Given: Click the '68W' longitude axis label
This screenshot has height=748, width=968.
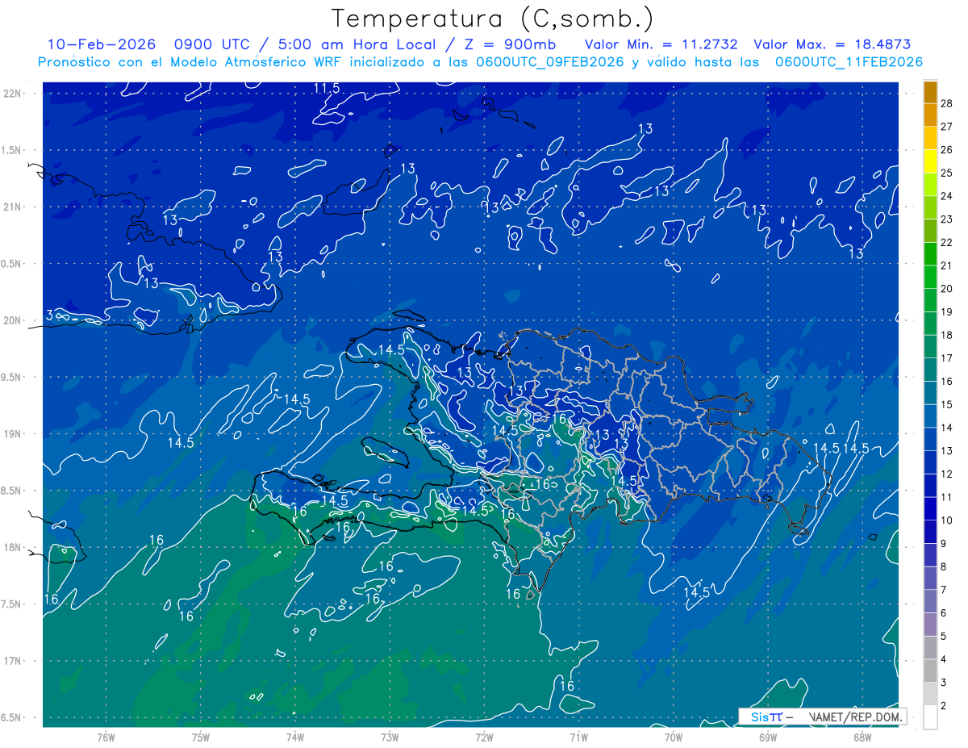Looking at the screenshot, I should click(x=862, y=738).
